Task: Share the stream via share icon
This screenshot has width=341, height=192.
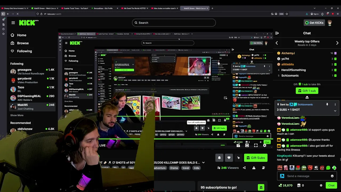Action: pos(244,168)
